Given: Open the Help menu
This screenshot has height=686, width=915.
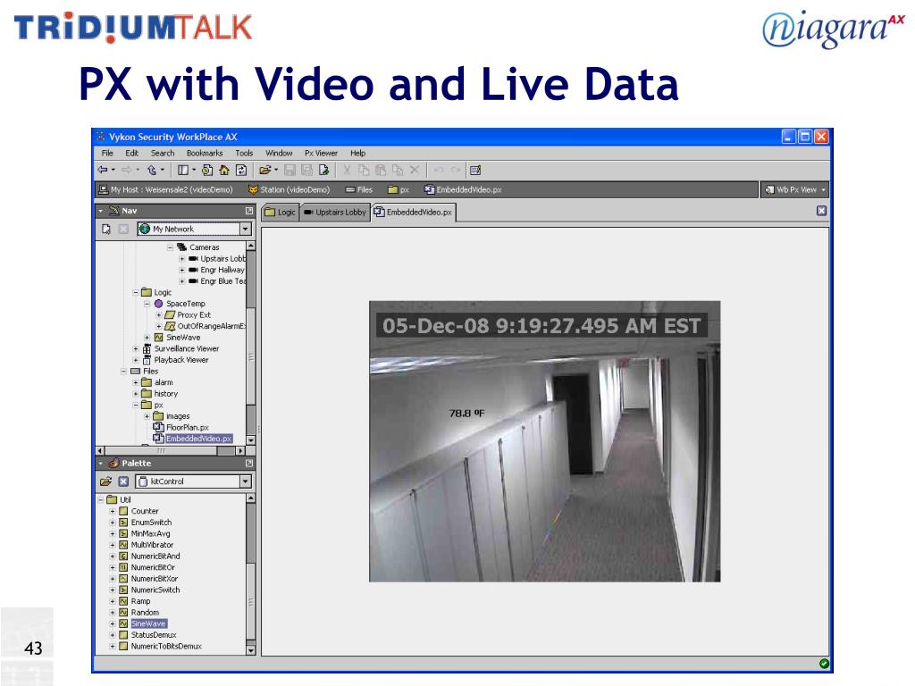Looking at the screenshot, I should click(357, 153).
